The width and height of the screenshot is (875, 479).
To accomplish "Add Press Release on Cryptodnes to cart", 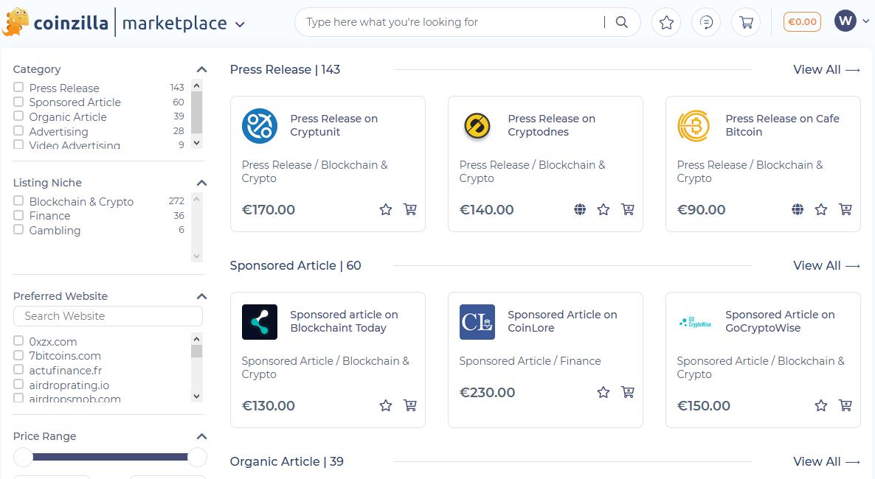I will click(x=628, y=210).
